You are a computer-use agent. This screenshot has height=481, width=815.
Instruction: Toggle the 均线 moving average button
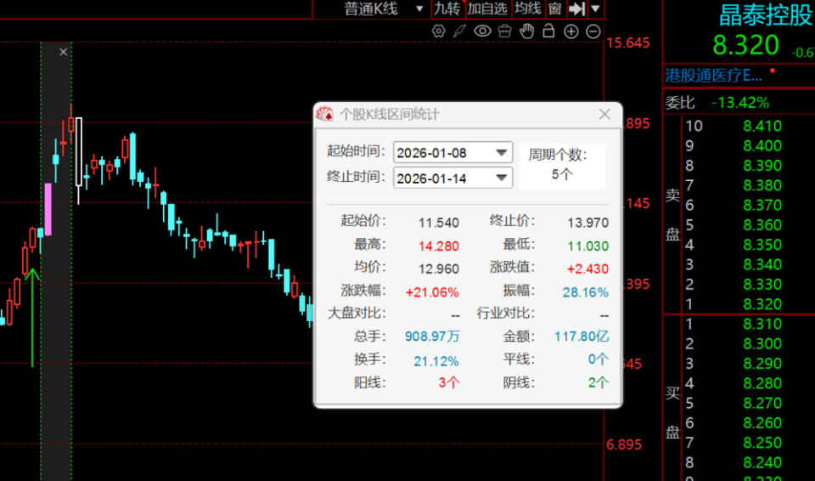(527, 8)
